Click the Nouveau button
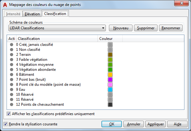This screenshot has width=191, height=131. tap(121, 28)
